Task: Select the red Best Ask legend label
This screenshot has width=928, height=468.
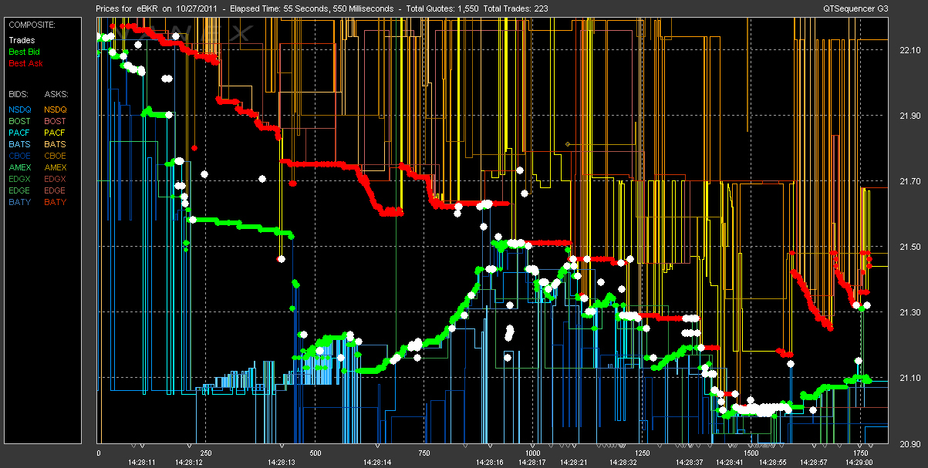Action: 24,63
